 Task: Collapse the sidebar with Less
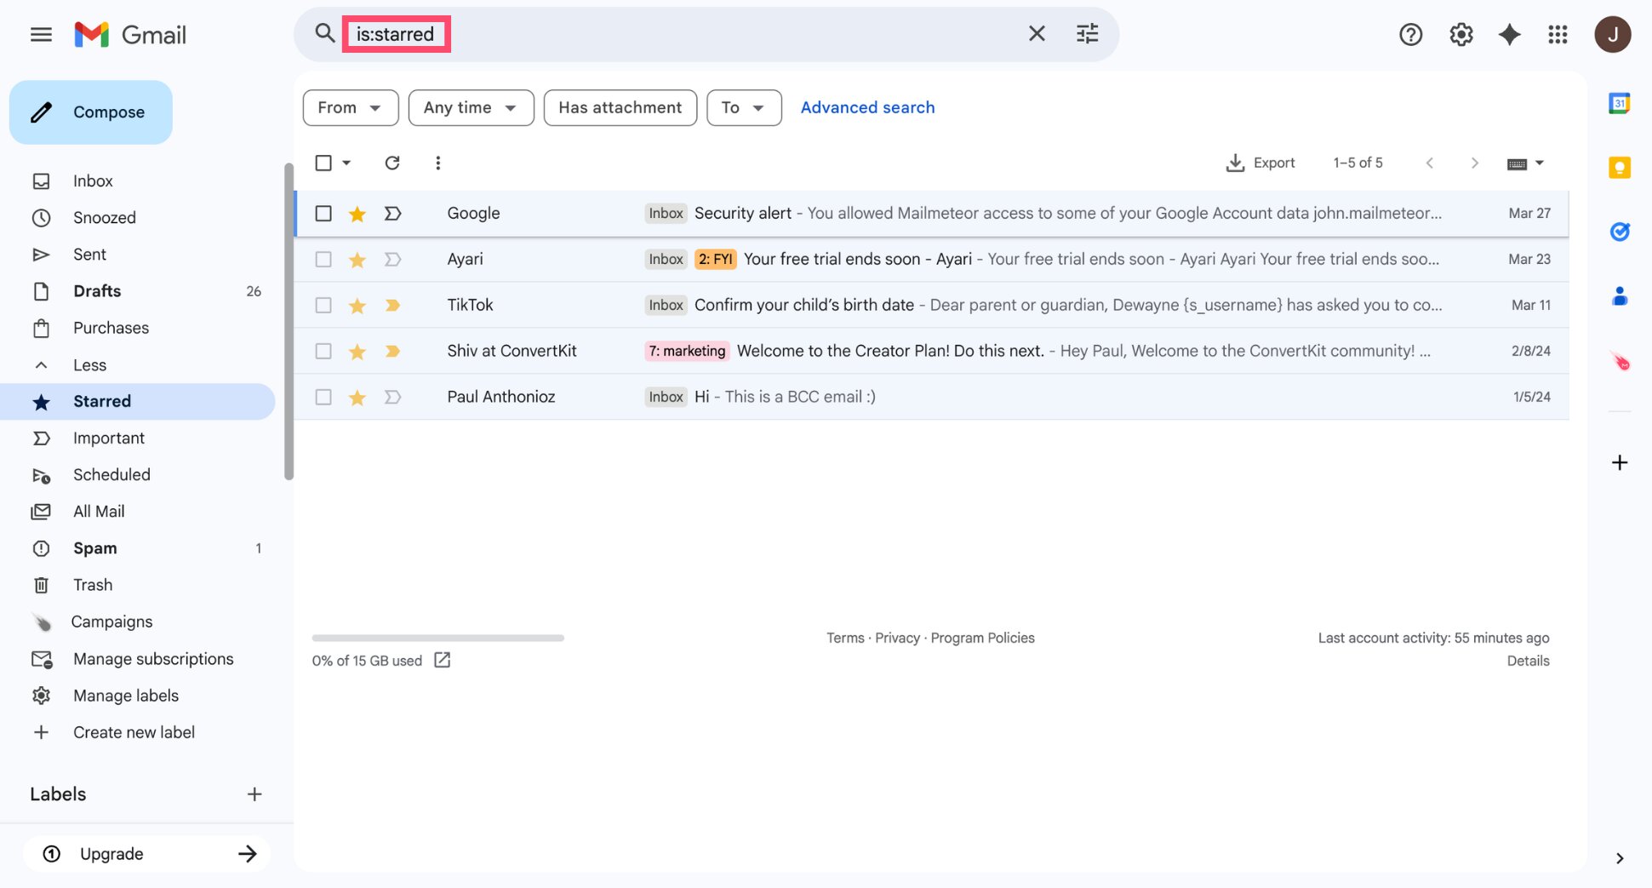pos(137,365)
